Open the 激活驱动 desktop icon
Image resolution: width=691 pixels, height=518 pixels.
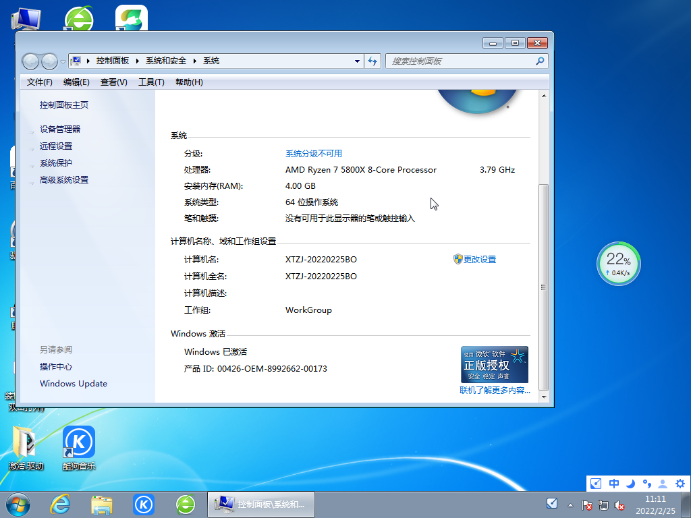click(x=26, y=442)
